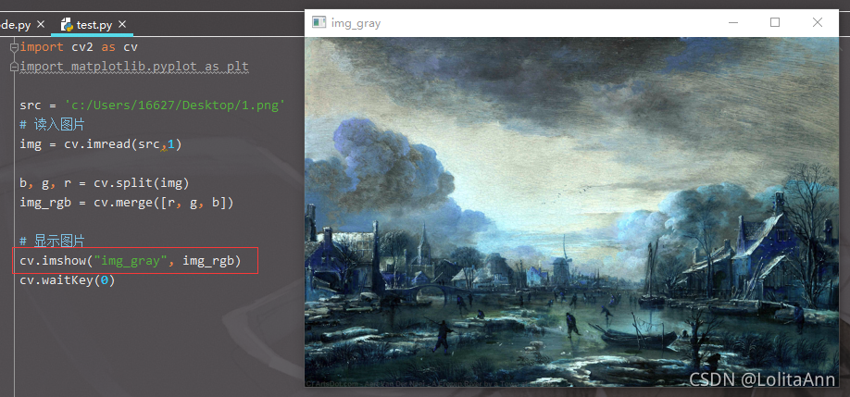The image size is (850, 397).
Task: Close the partially visible de.py tab
Action: [41, 24]
